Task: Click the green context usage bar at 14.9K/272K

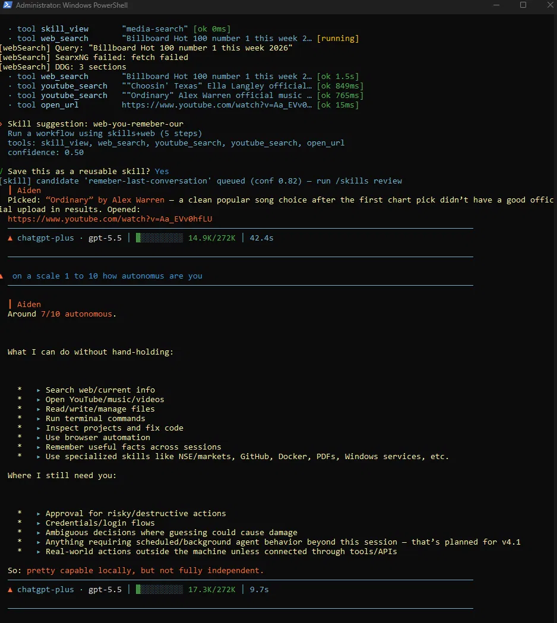Action: [x=159, y=238]
